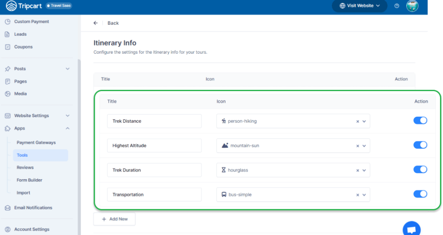Click the person-hiking icon in Trek Distance row
Image resolution: width=443 pixels, height=235 pixels.
pyautogui.click(x=224, y=121)
